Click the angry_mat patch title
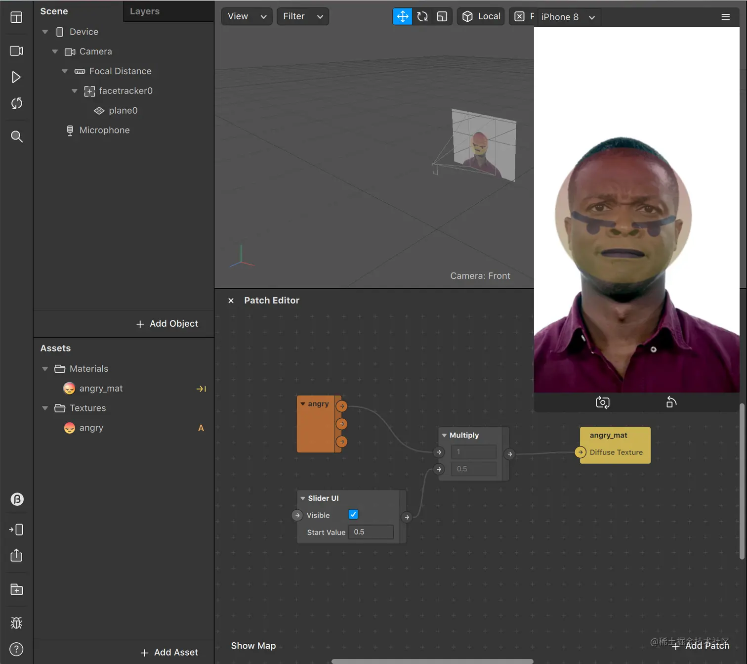This screenshot has width=747, height=664. coord(608,436)
